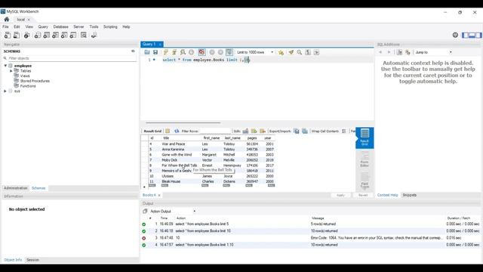Search table data icon in main toolbar
Screen dimensions: 483x272
[x=84, y=36]
